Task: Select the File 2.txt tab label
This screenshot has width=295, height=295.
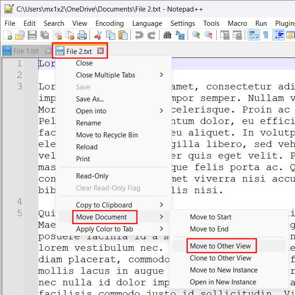Action: (x=79, y=51)
